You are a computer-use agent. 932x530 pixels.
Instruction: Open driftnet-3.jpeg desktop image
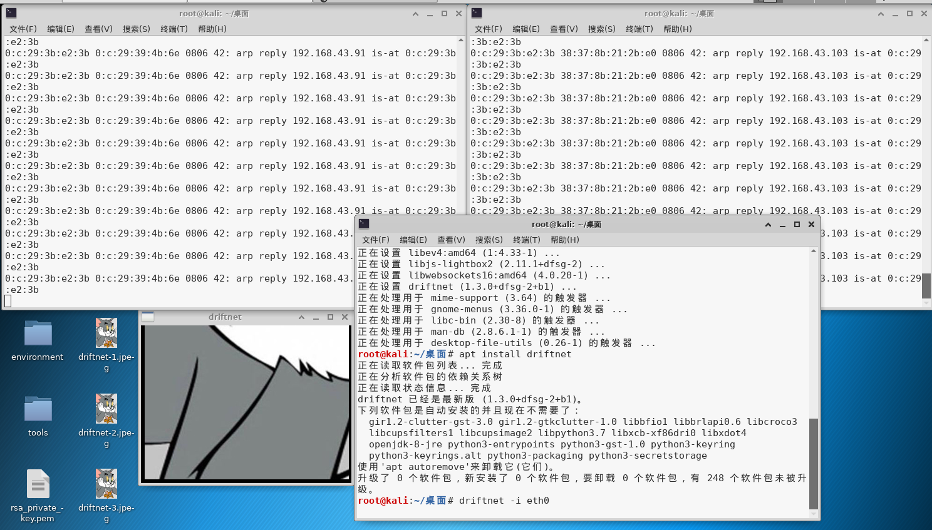pos(106,484)
